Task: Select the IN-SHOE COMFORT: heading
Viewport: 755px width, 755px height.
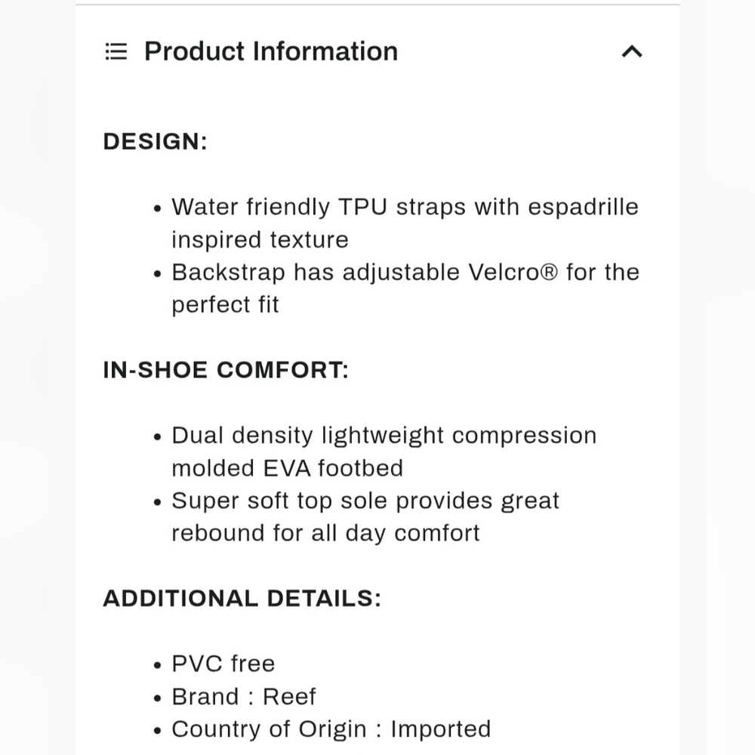Action: point(226,370)
